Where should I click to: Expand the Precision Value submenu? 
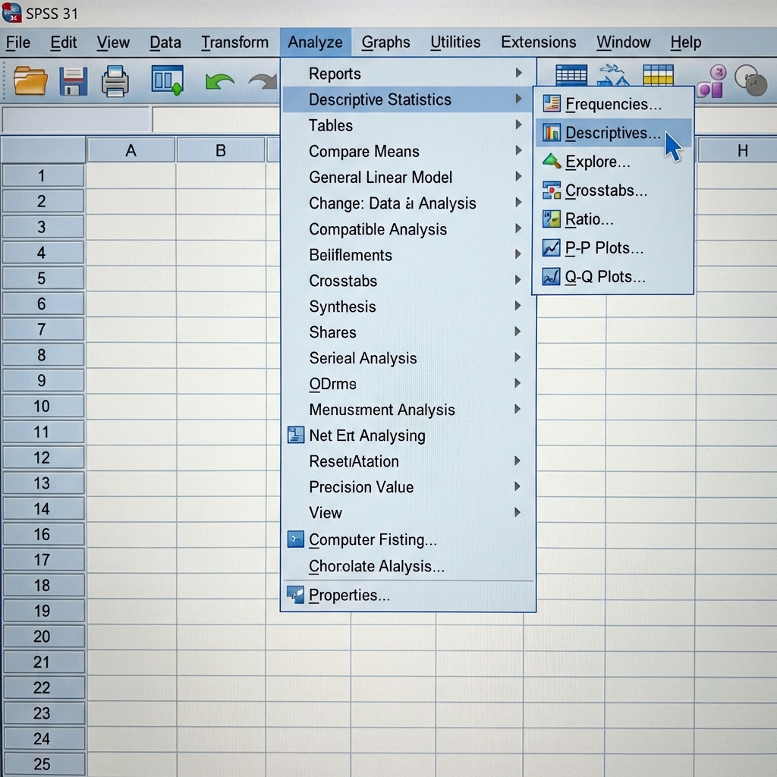[x=518, y=486]
